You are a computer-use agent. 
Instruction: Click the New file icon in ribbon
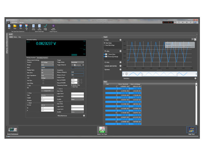tap(9, 26)
